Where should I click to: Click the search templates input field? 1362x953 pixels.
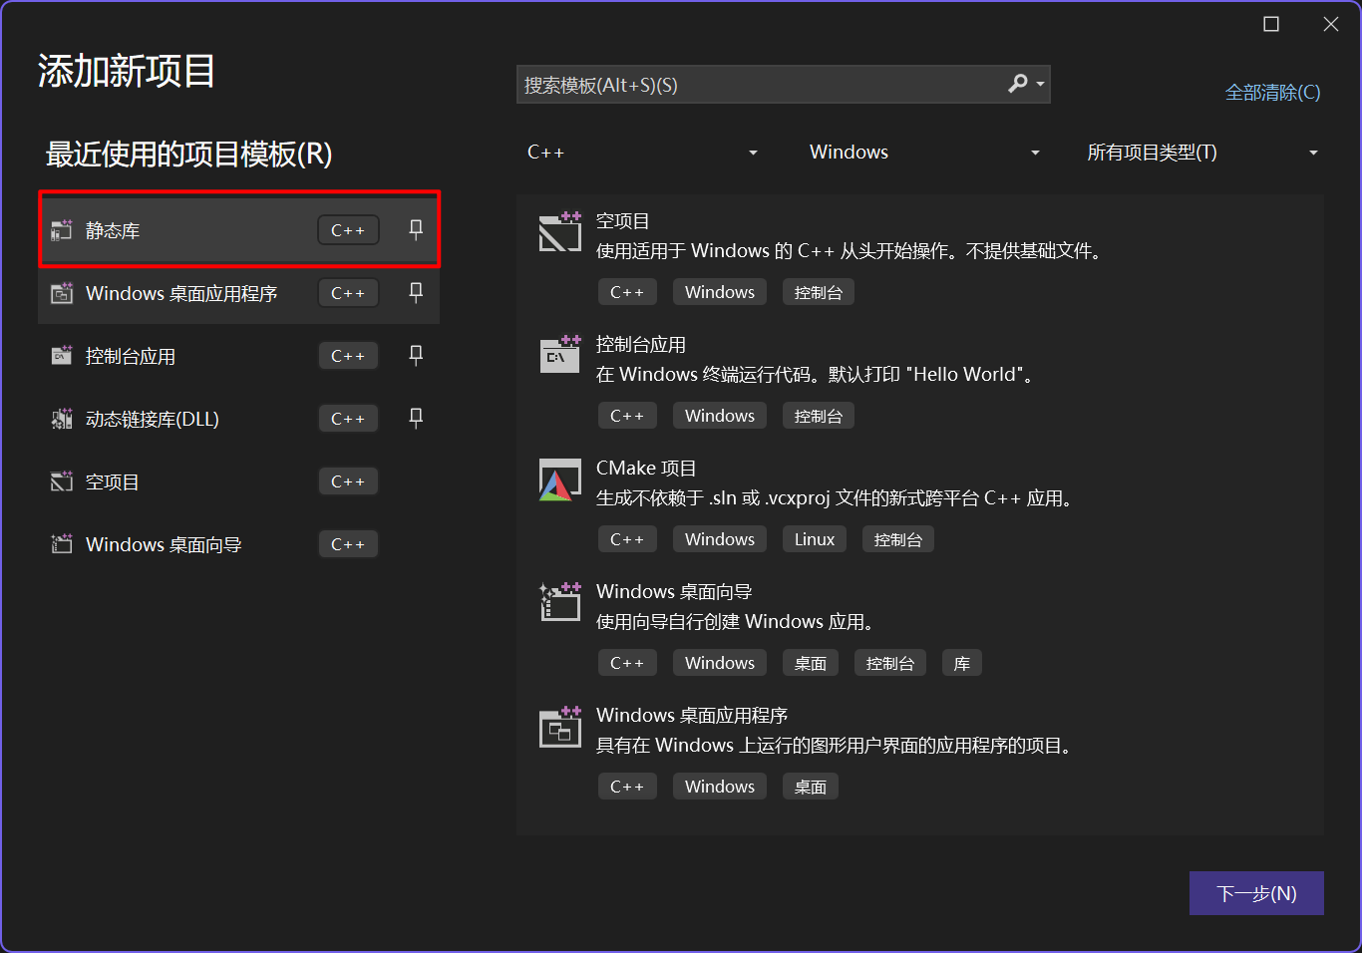[x=758, y=85]
